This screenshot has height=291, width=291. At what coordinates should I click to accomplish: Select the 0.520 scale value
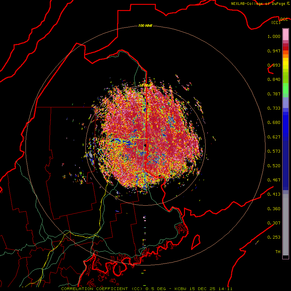pos(274,166)
